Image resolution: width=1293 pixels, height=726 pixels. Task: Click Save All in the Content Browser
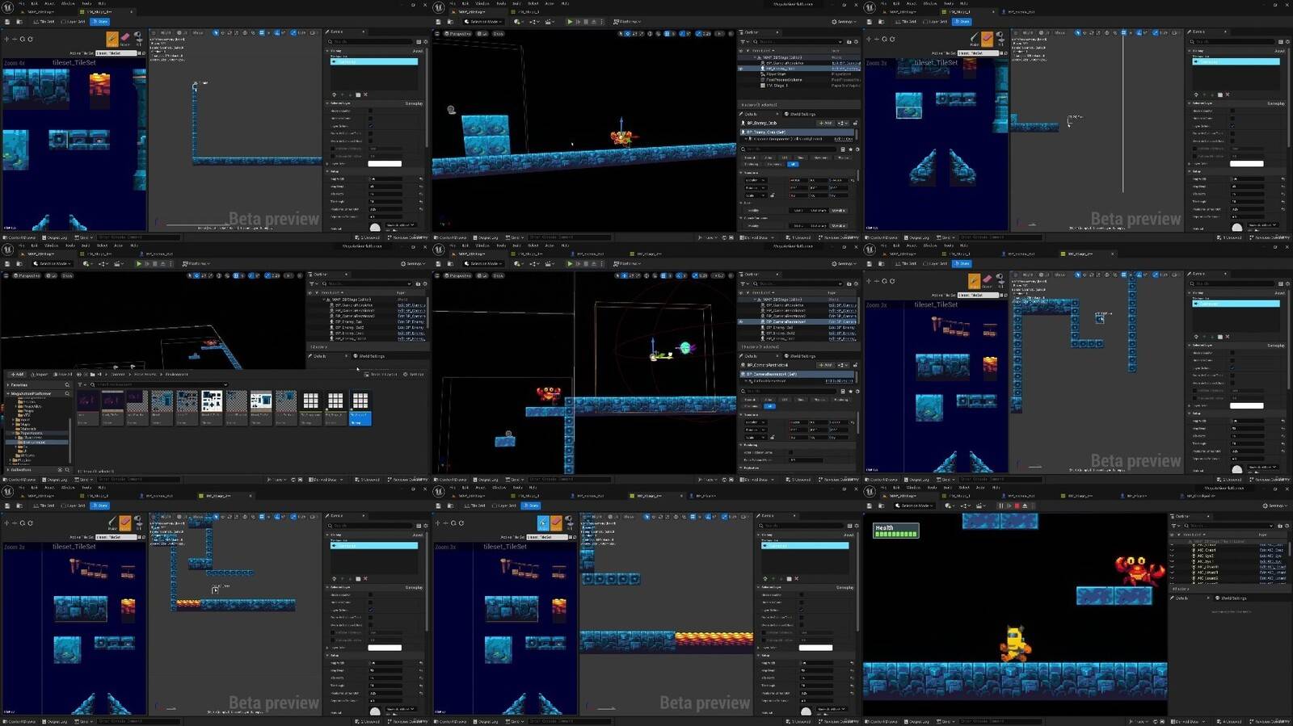[63, 375]
